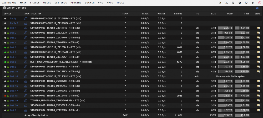Click the 1377 errors value on Disk 8

[179, 62]
